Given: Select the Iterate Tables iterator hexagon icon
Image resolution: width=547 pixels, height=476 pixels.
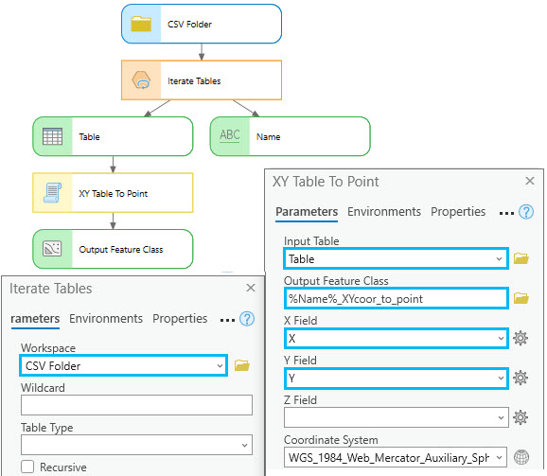Looking at the screenshot, I should pyautogui.click(x=141, y=80).
